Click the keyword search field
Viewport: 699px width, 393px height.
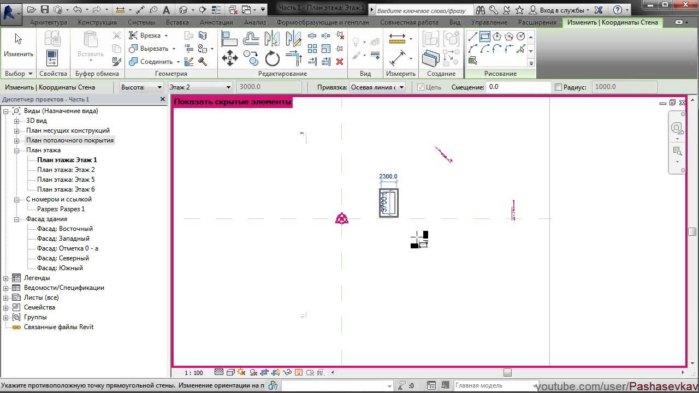(424, 10)
